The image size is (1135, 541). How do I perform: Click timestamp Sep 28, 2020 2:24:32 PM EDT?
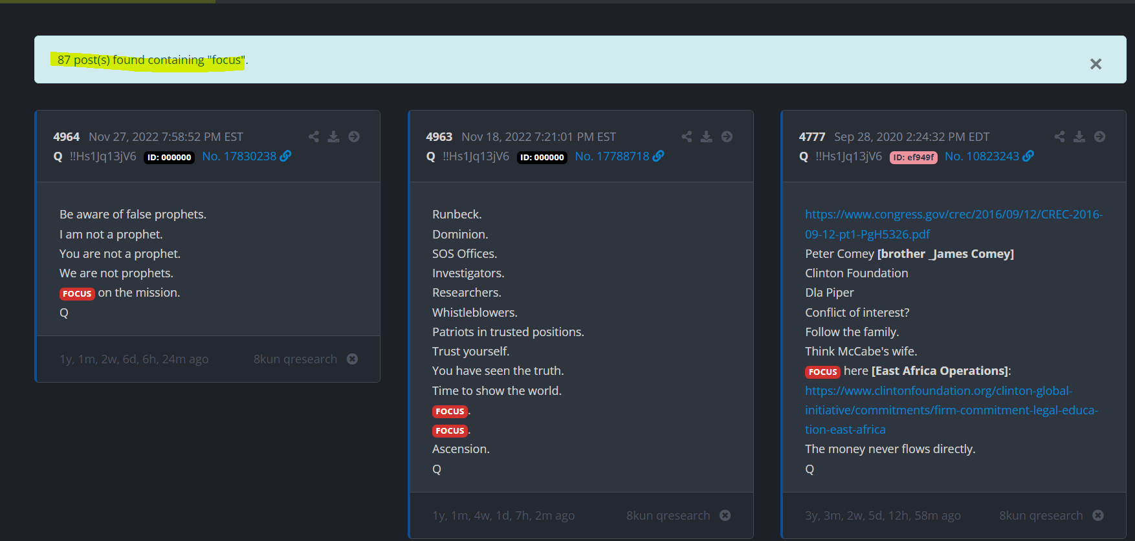pos(912,136)
